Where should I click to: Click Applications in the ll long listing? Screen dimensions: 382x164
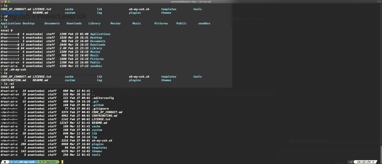100,34
